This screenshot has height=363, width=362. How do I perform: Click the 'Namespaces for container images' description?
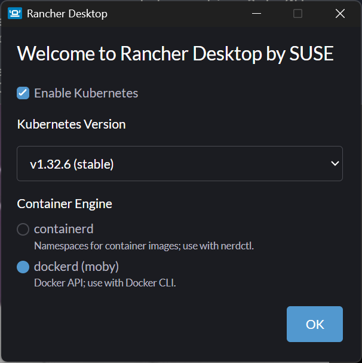pyautogui.click(x=144, y=246)
